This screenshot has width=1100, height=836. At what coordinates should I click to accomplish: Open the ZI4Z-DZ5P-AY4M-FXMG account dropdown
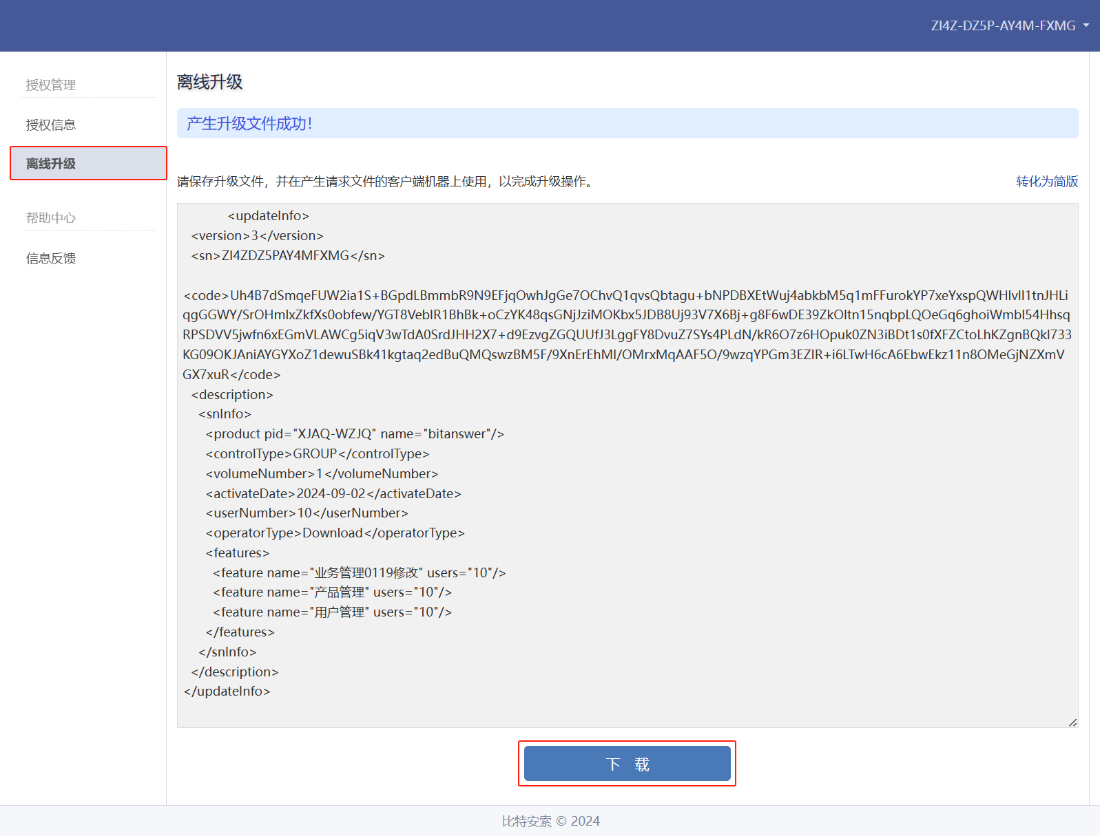tap(1010, 25)
